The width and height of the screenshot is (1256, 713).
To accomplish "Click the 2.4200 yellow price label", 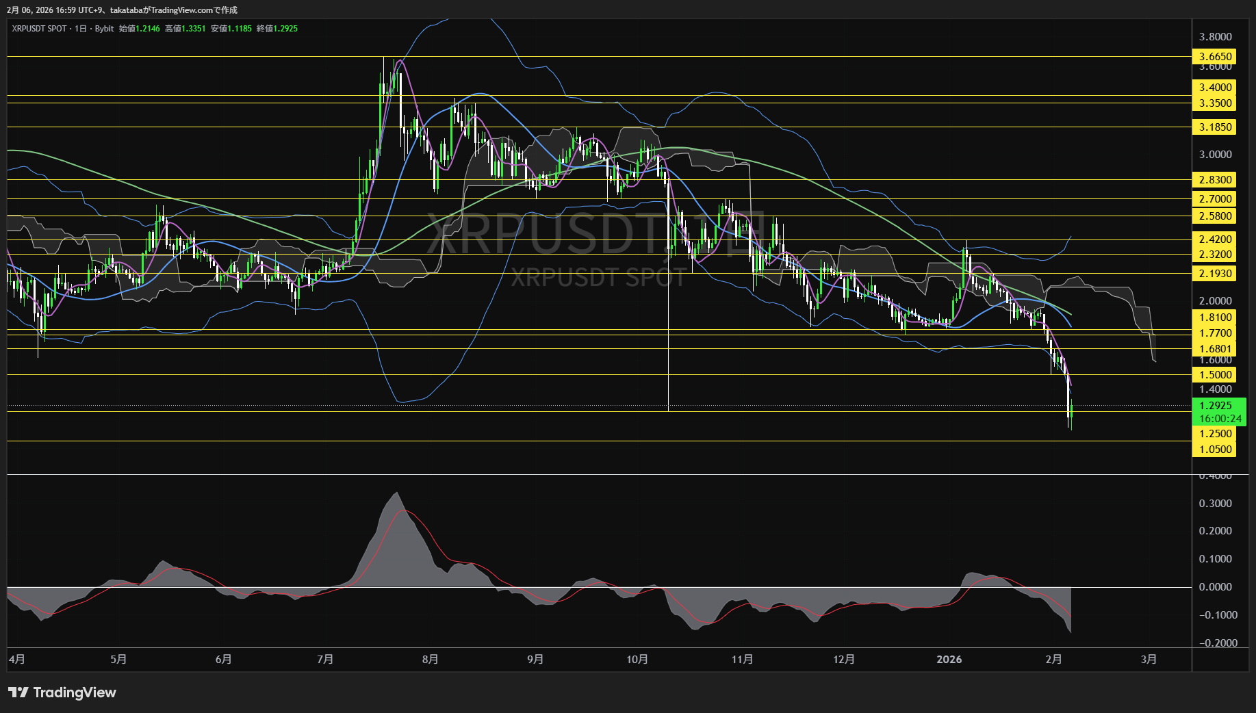I will tap(1215, 239).
